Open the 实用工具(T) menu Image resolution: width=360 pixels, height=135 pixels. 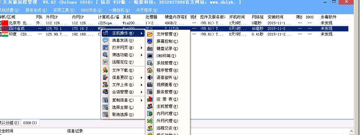pyautogui.click(x=64, y=10)
